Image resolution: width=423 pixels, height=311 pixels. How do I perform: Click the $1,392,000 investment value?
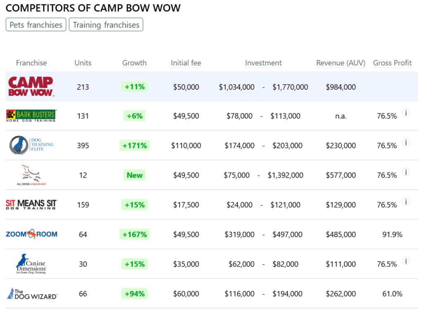coord(285,175)
